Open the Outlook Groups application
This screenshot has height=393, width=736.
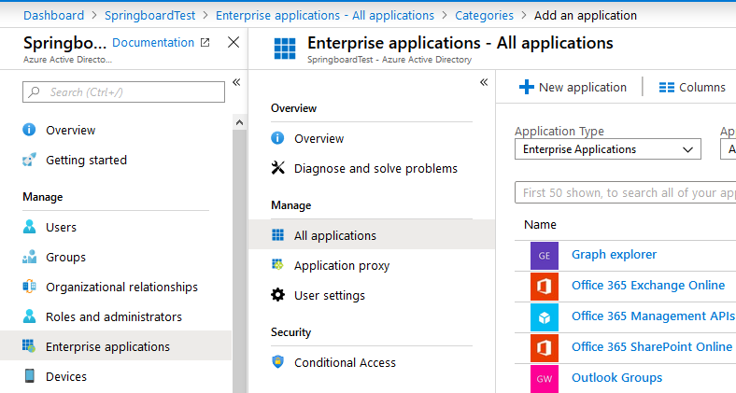point(616,378)
